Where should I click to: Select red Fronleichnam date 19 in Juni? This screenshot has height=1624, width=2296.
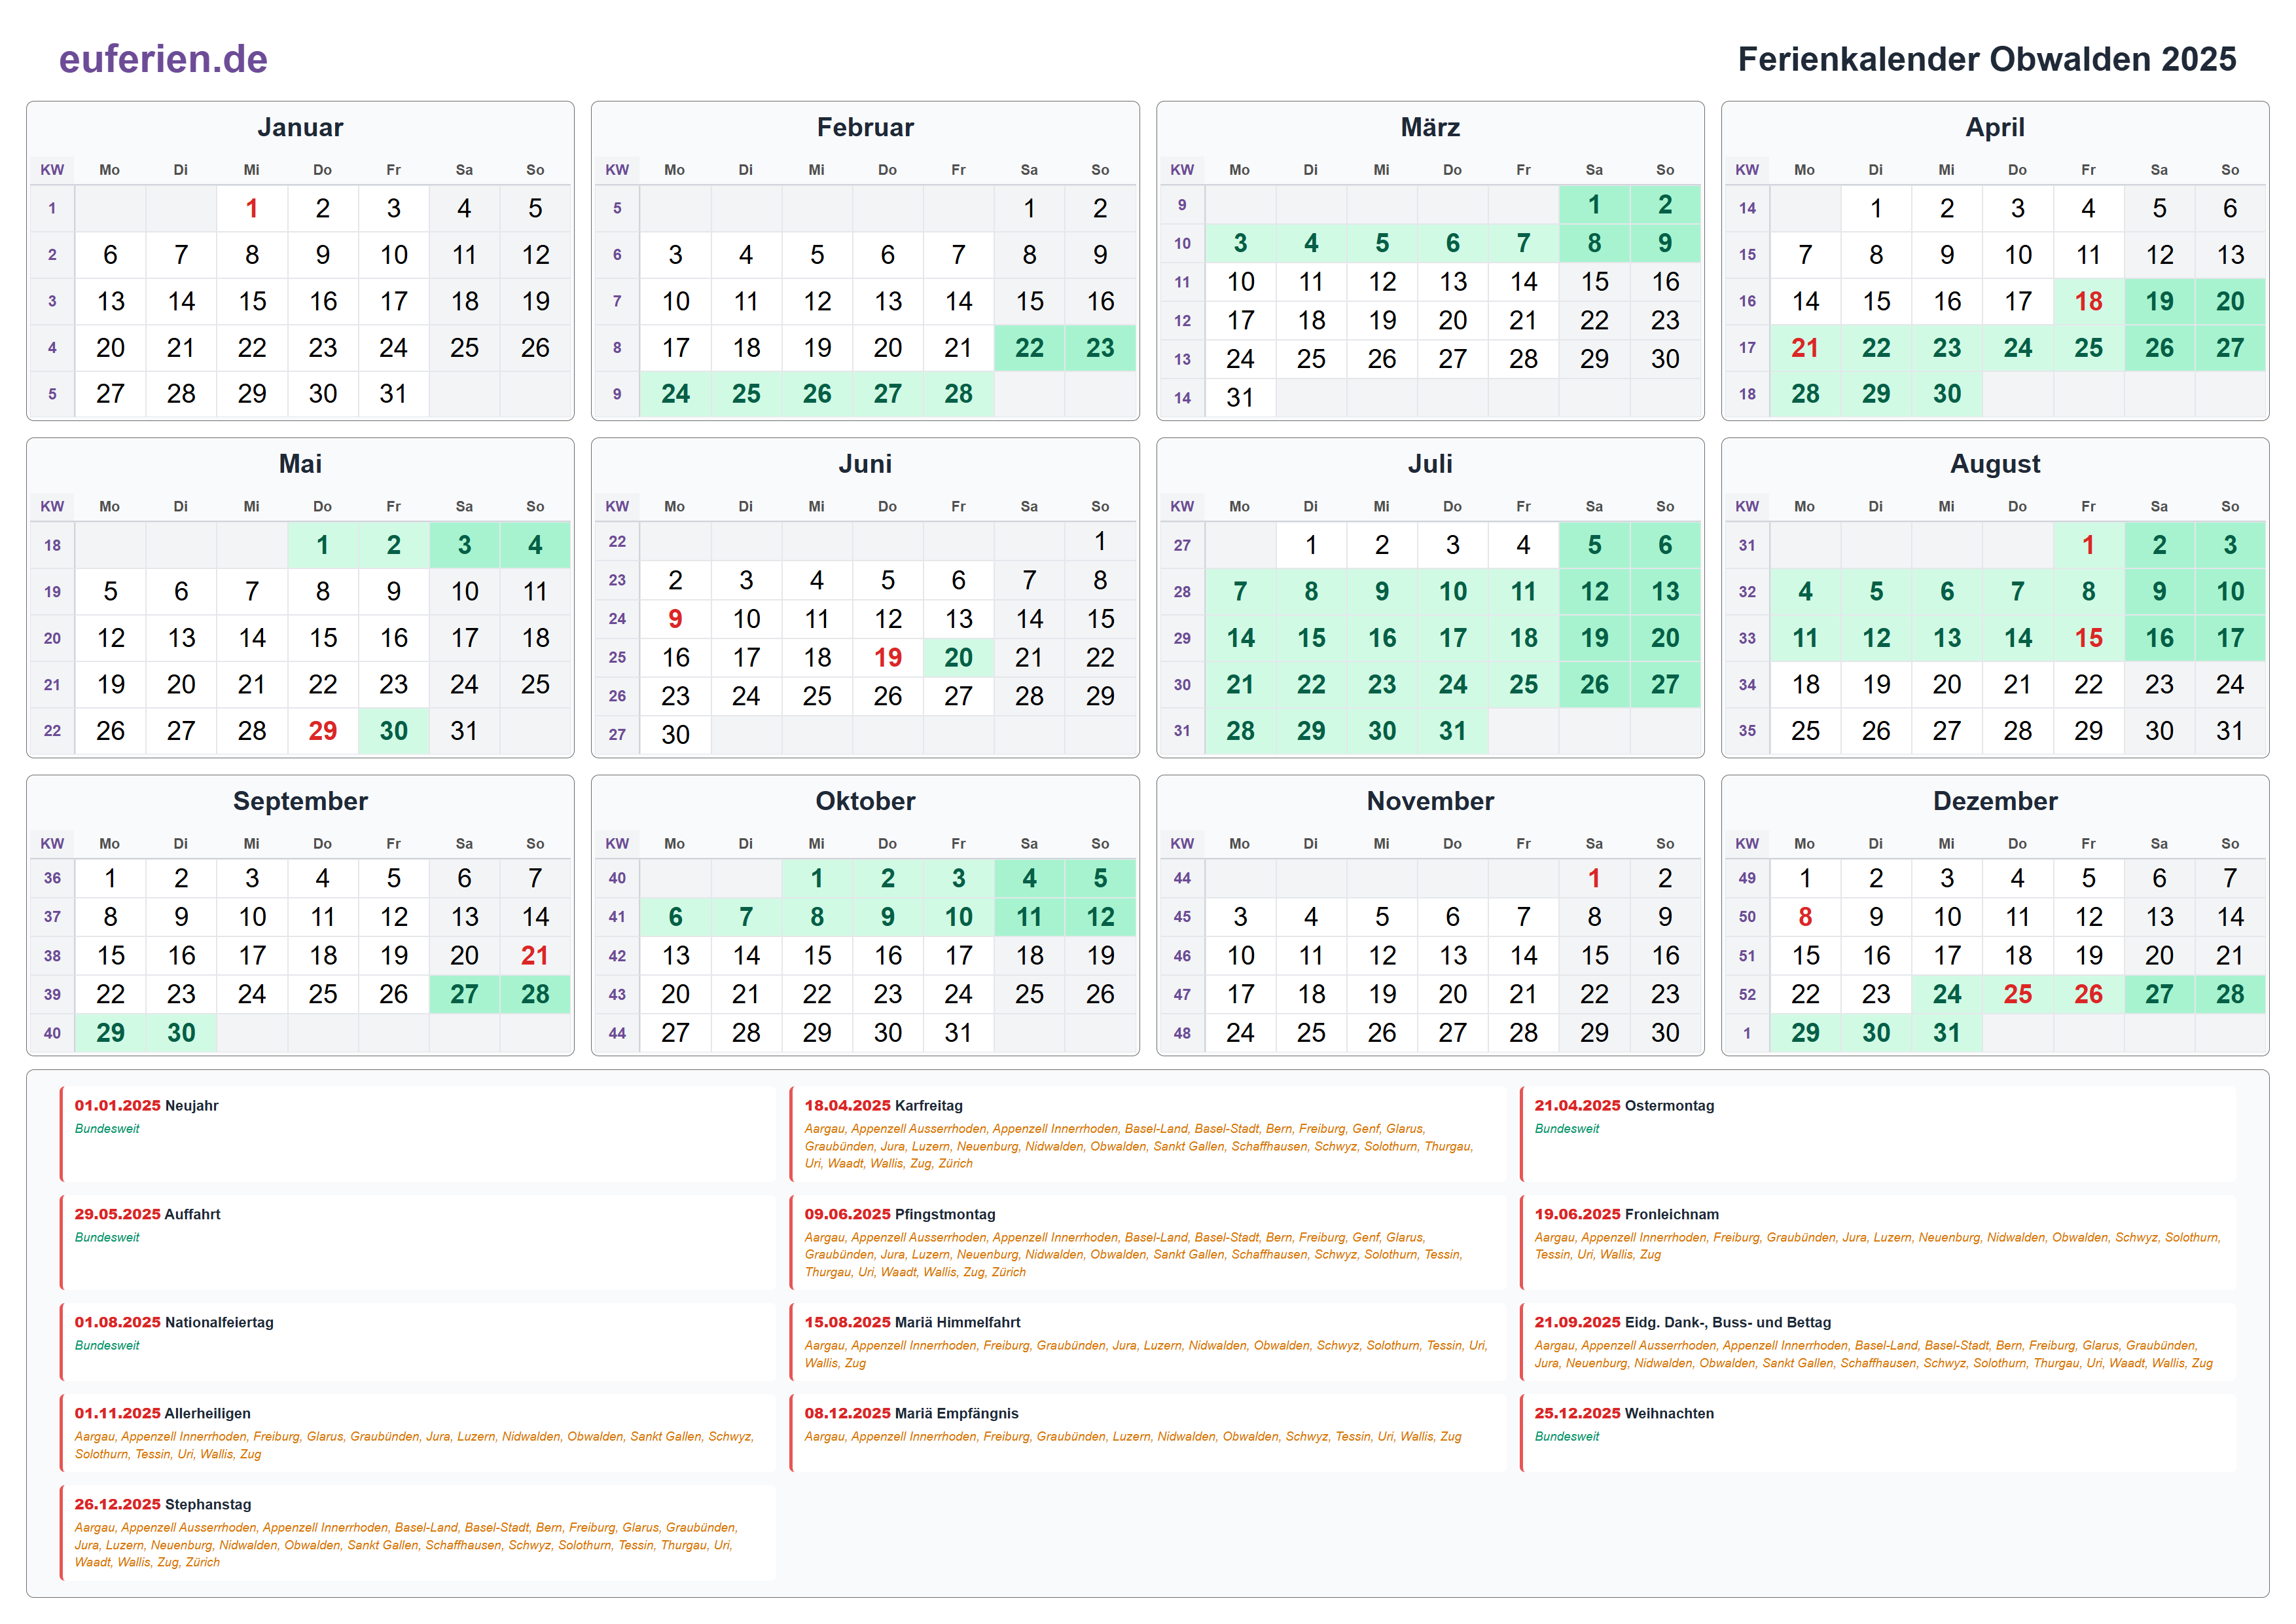[x=887, y=657]
